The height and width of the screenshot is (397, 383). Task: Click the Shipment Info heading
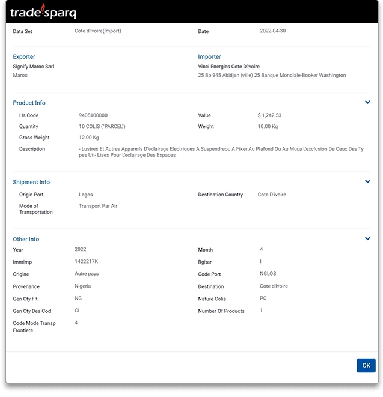(x=31, y=182)
